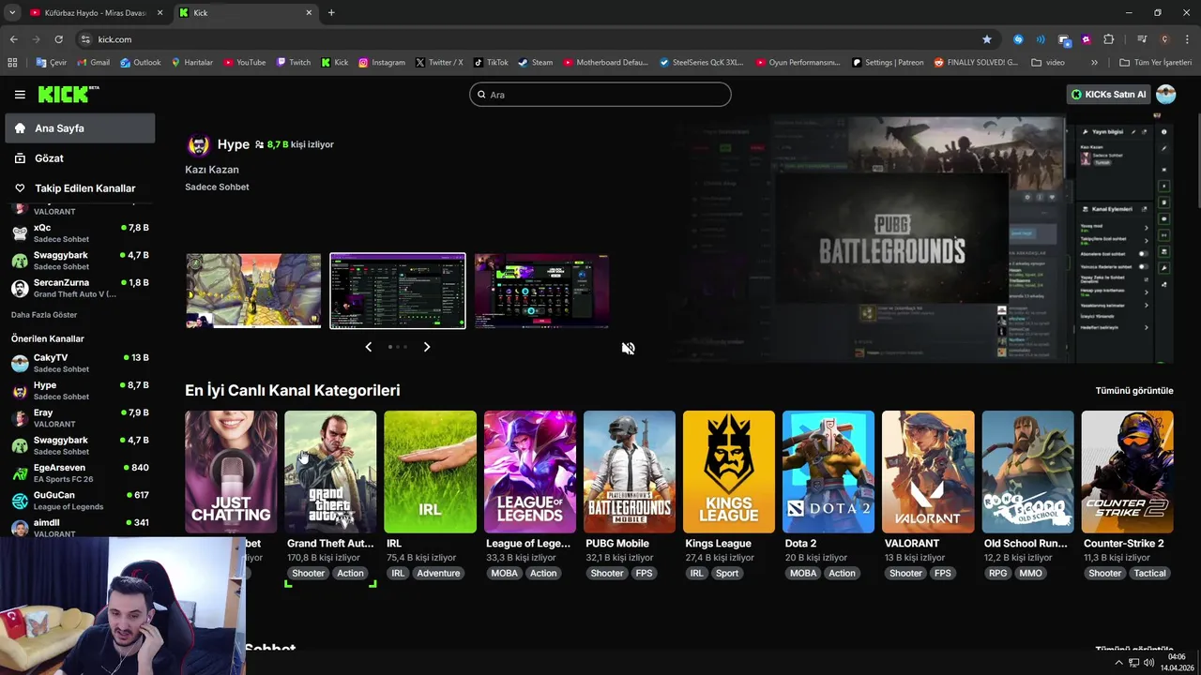
Task: Open the League of Legends category card
Action: (x=530, y=472)
